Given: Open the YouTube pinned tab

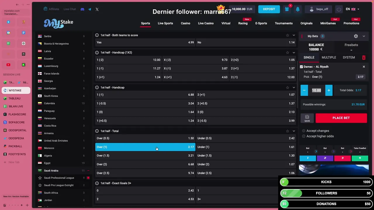Looking at the screenshot, I should coord(8,65).
